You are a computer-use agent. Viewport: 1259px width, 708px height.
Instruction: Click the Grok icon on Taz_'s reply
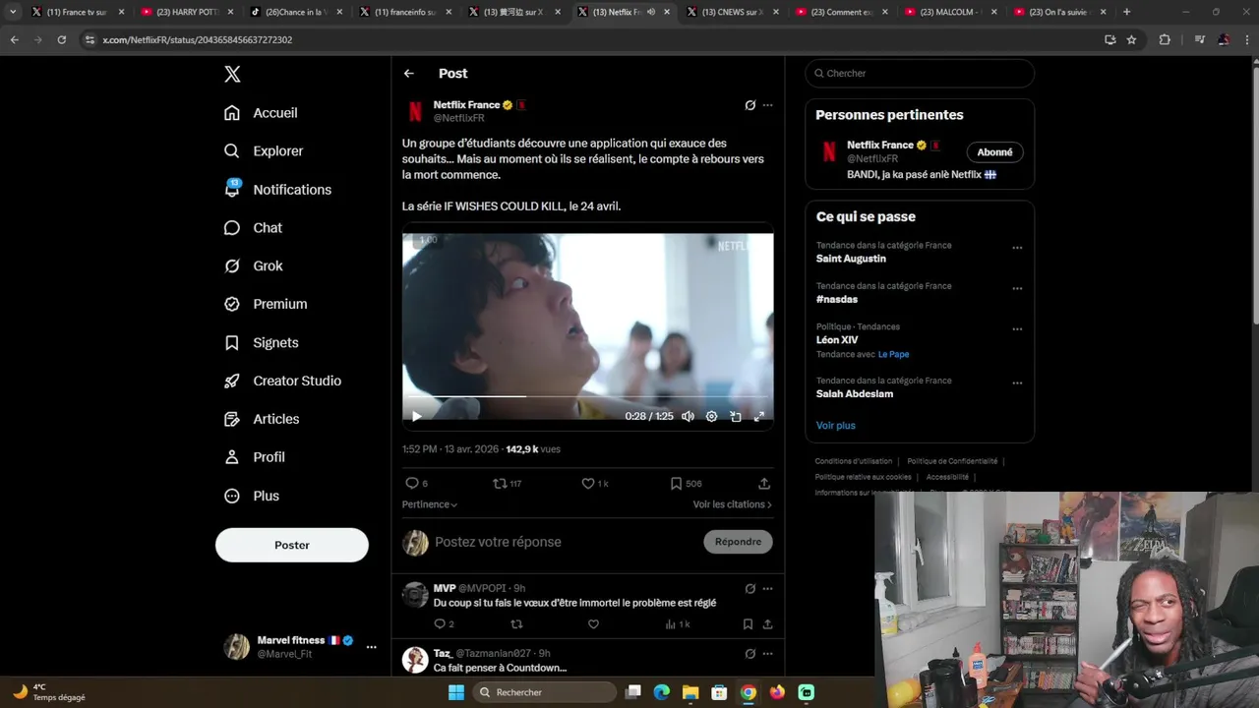[x=750, y=654]
